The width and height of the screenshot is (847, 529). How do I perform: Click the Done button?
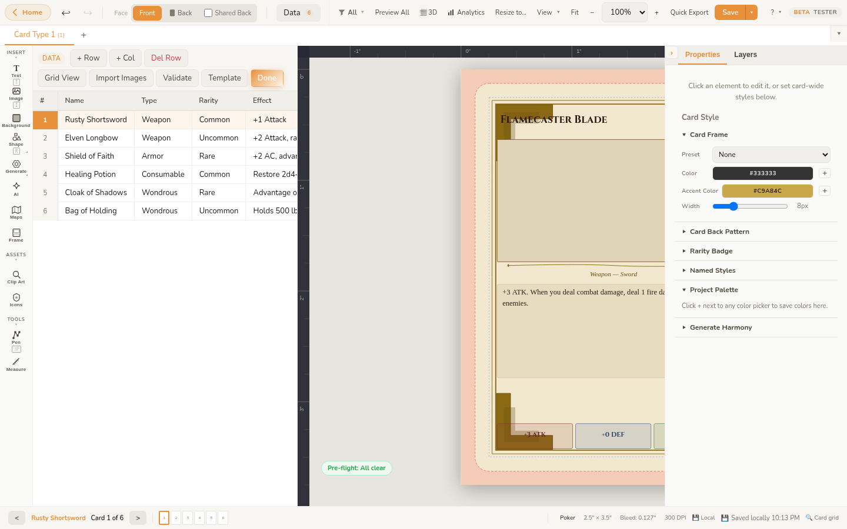[x=266, y=78]
